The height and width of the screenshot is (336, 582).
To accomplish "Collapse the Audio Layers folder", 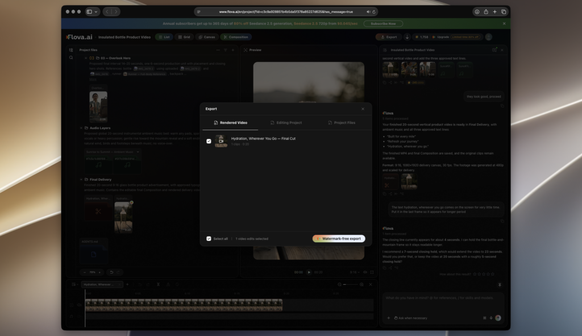I will 81,128.
